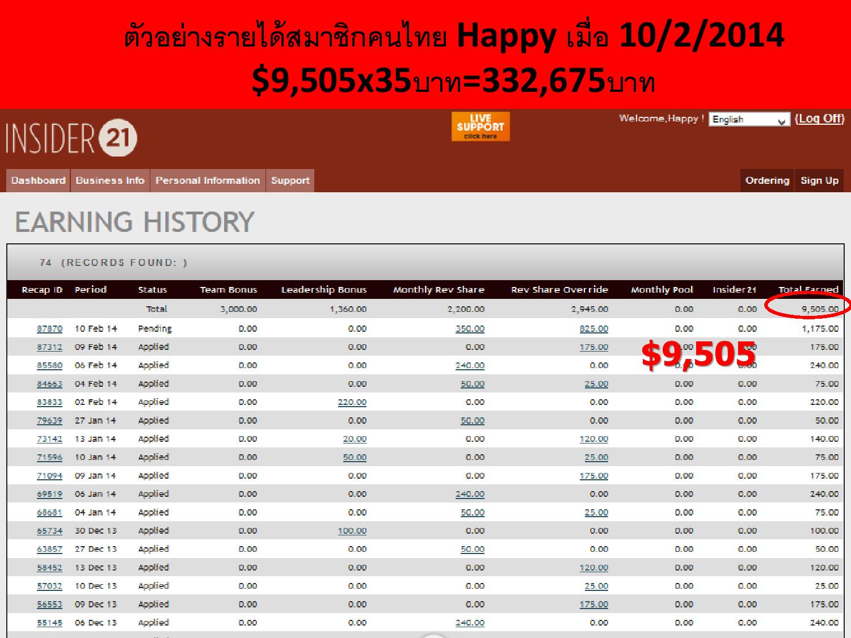Click the 30 Dec 13 period cell
The height and width of the screenshot is (638, 851).
pos(95,531)
